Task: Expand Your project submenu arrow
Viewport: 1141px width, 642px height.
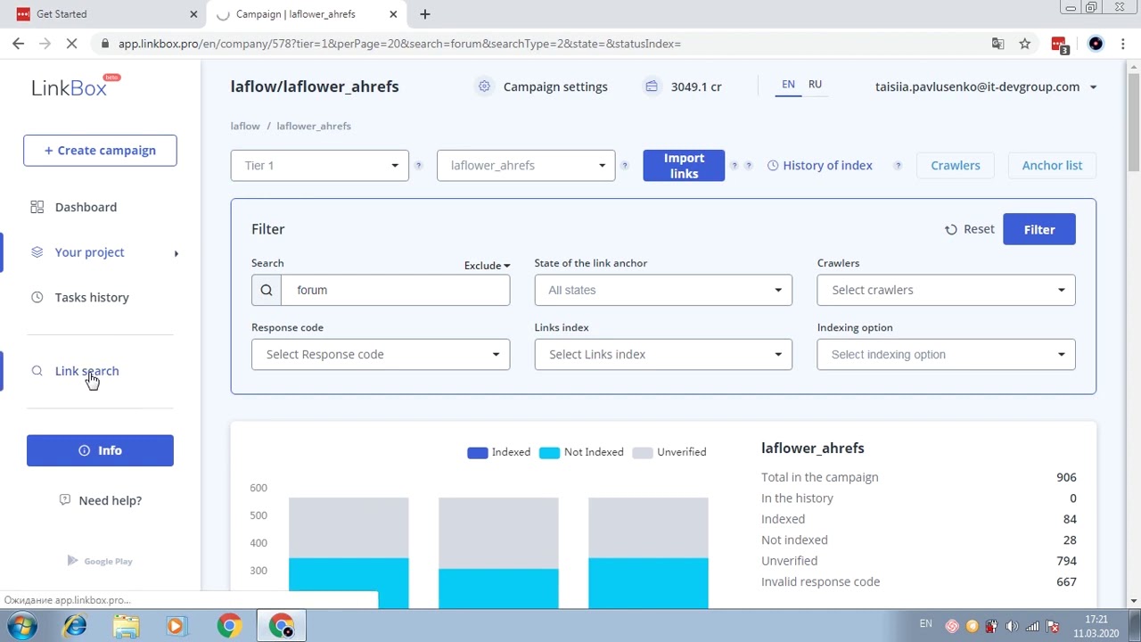Action: click(x=176, y=253)
